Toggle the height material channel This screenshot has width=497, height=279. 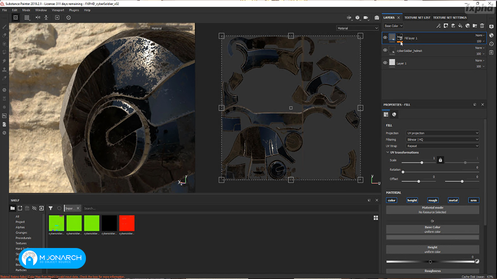tap(412, 200)
